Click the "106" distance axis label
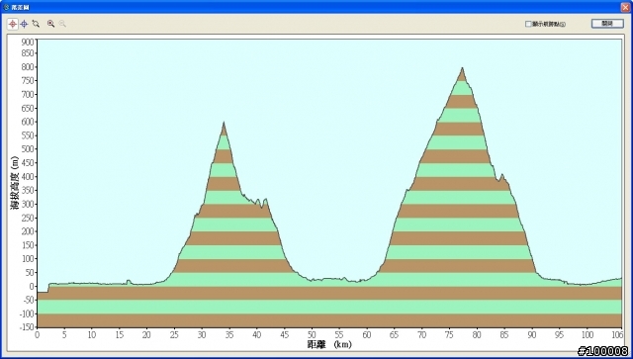 coord(616,335)
